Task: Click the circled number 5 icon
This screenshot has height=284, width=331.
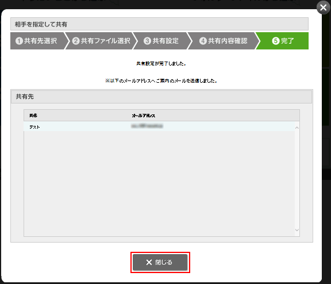Action: [x=276, y=41]
